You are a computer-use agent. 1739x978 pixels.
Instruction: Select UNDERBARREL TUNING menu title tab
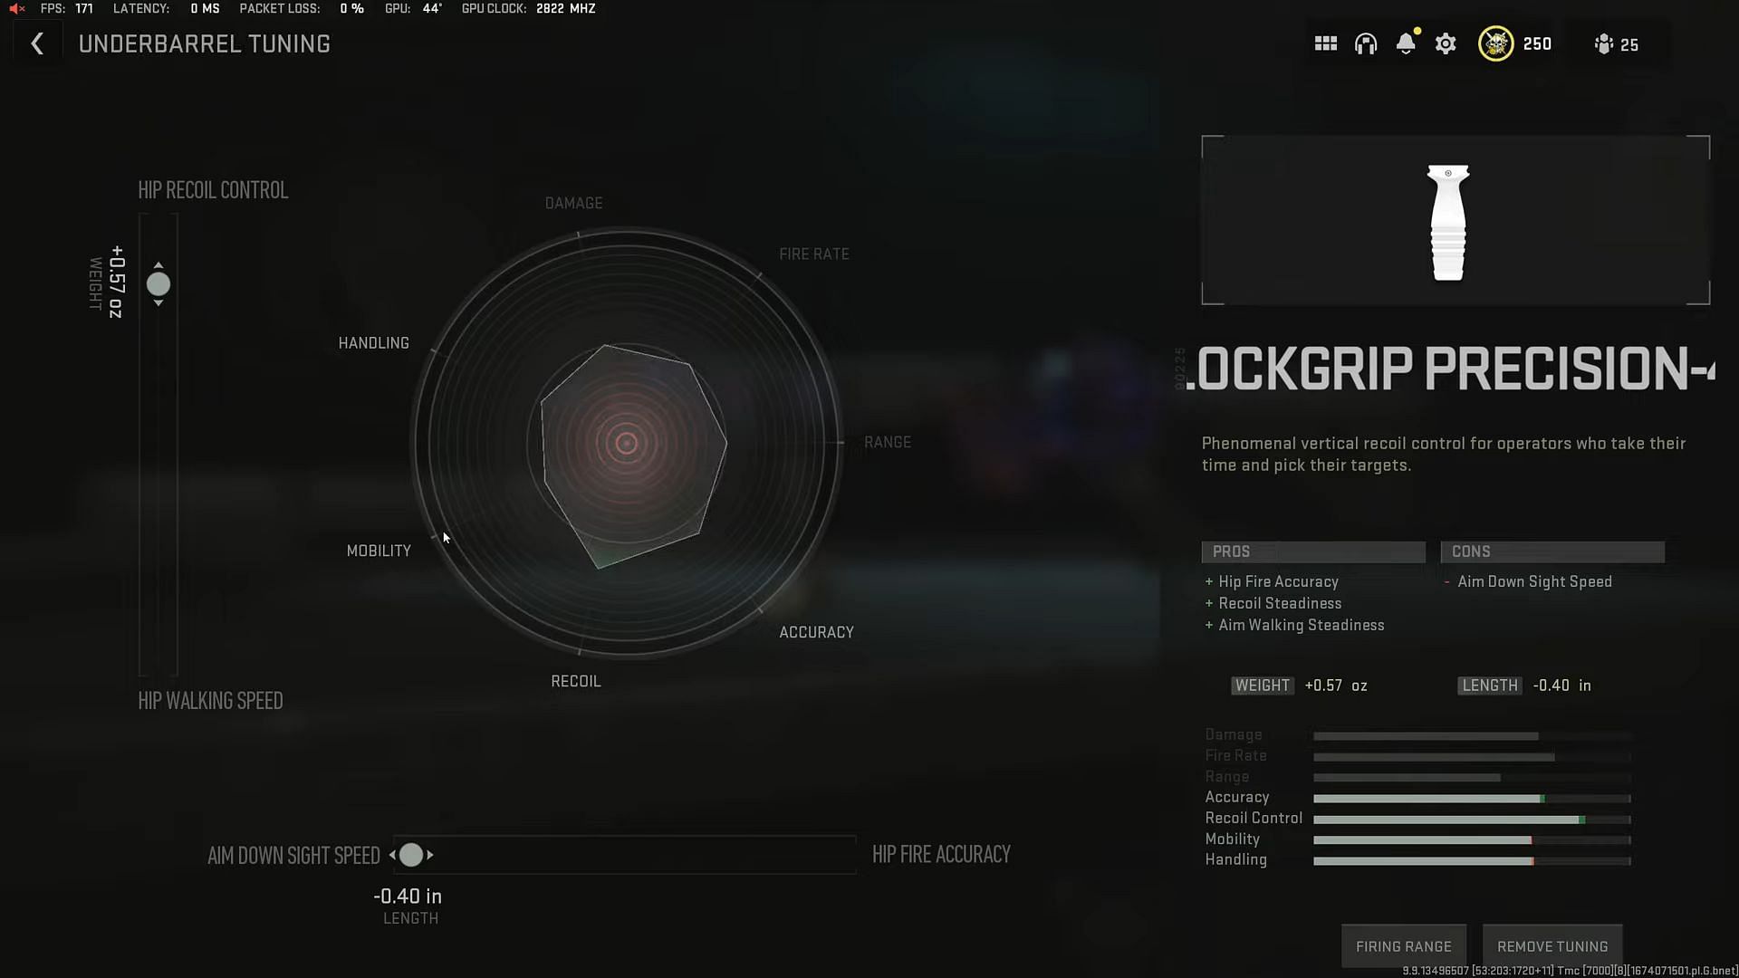pos(204,43)
